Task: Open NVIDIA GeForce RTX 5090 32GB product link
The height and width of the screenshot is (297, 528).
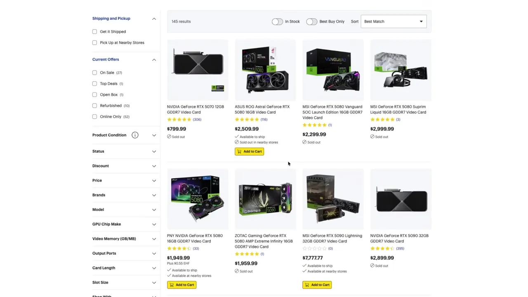Action: pyautogui.click(x=399, y=238)
